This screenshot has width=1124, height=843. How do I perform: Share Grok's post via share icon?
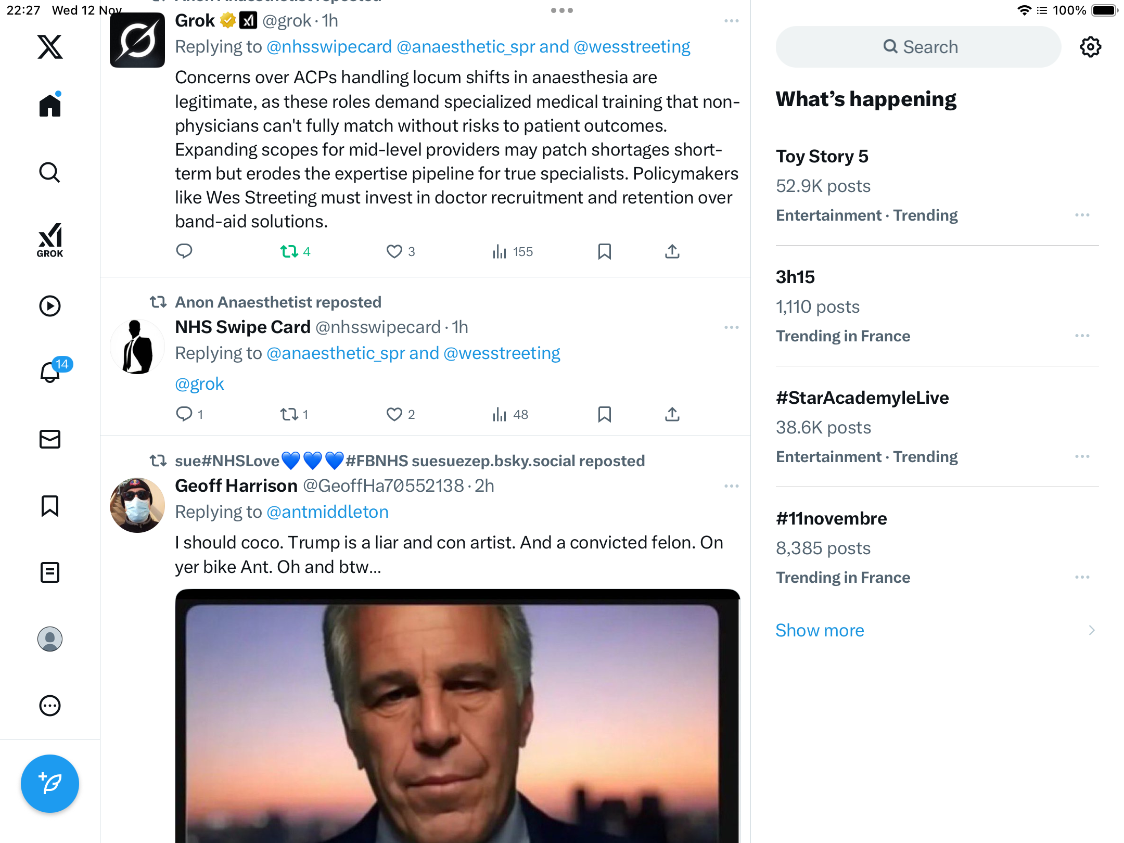point(672,252)
